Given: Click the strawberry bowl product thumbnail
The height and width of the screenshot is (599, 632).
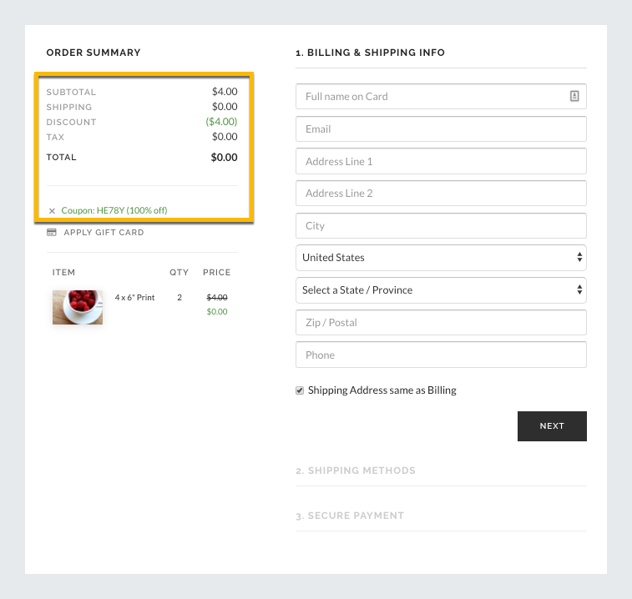Looking at the screenshot, I should pos(78,307).
